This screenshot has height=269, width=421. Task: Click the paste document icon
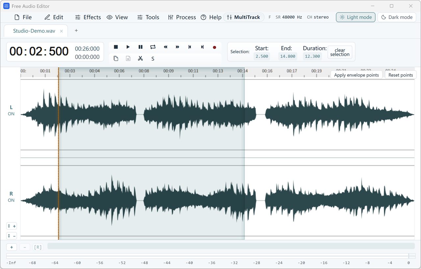(128, 59)
